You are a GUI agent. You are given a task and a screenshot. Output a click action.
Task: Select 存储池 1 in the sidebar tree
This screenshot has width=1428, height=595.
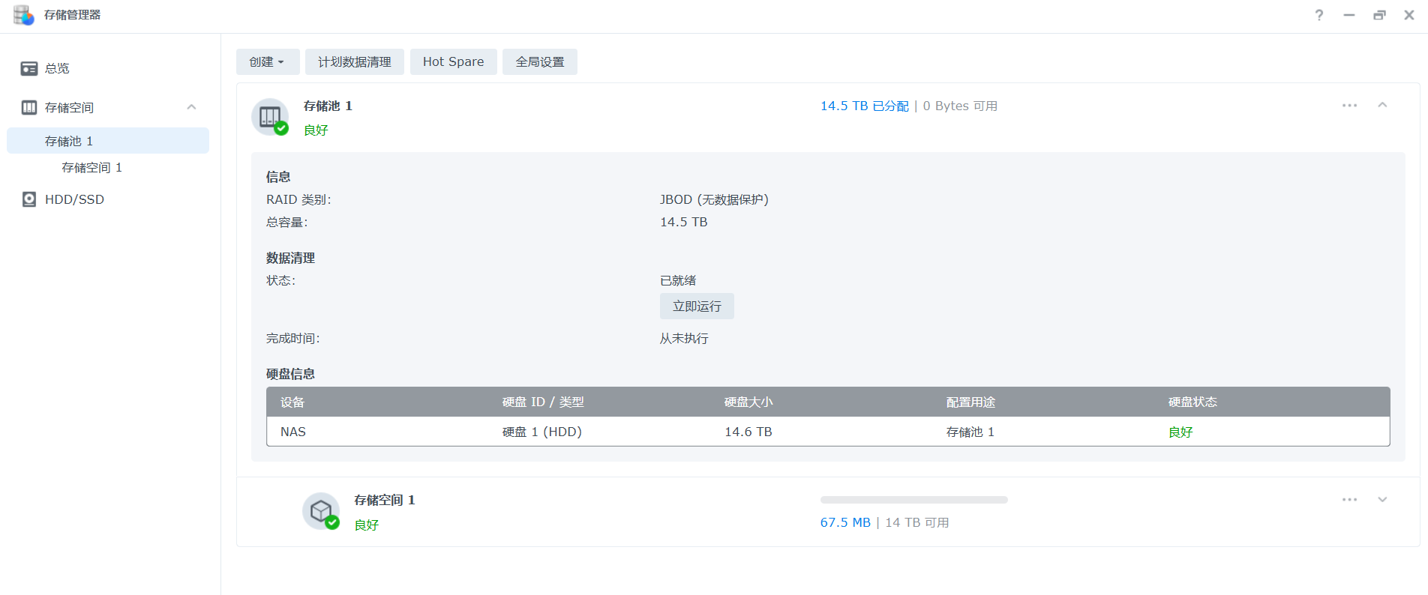108,141
